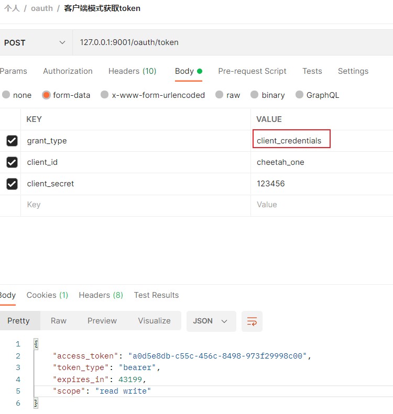This screenshot has width=393, height=414.
Task: Click the empty Key placeholder field
Action: [x=136, y=205]
